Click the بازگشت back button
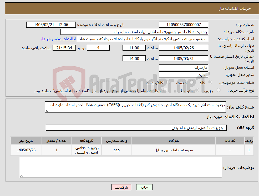The height and width of the screenshot is (196, 259). tap(121, 187)
